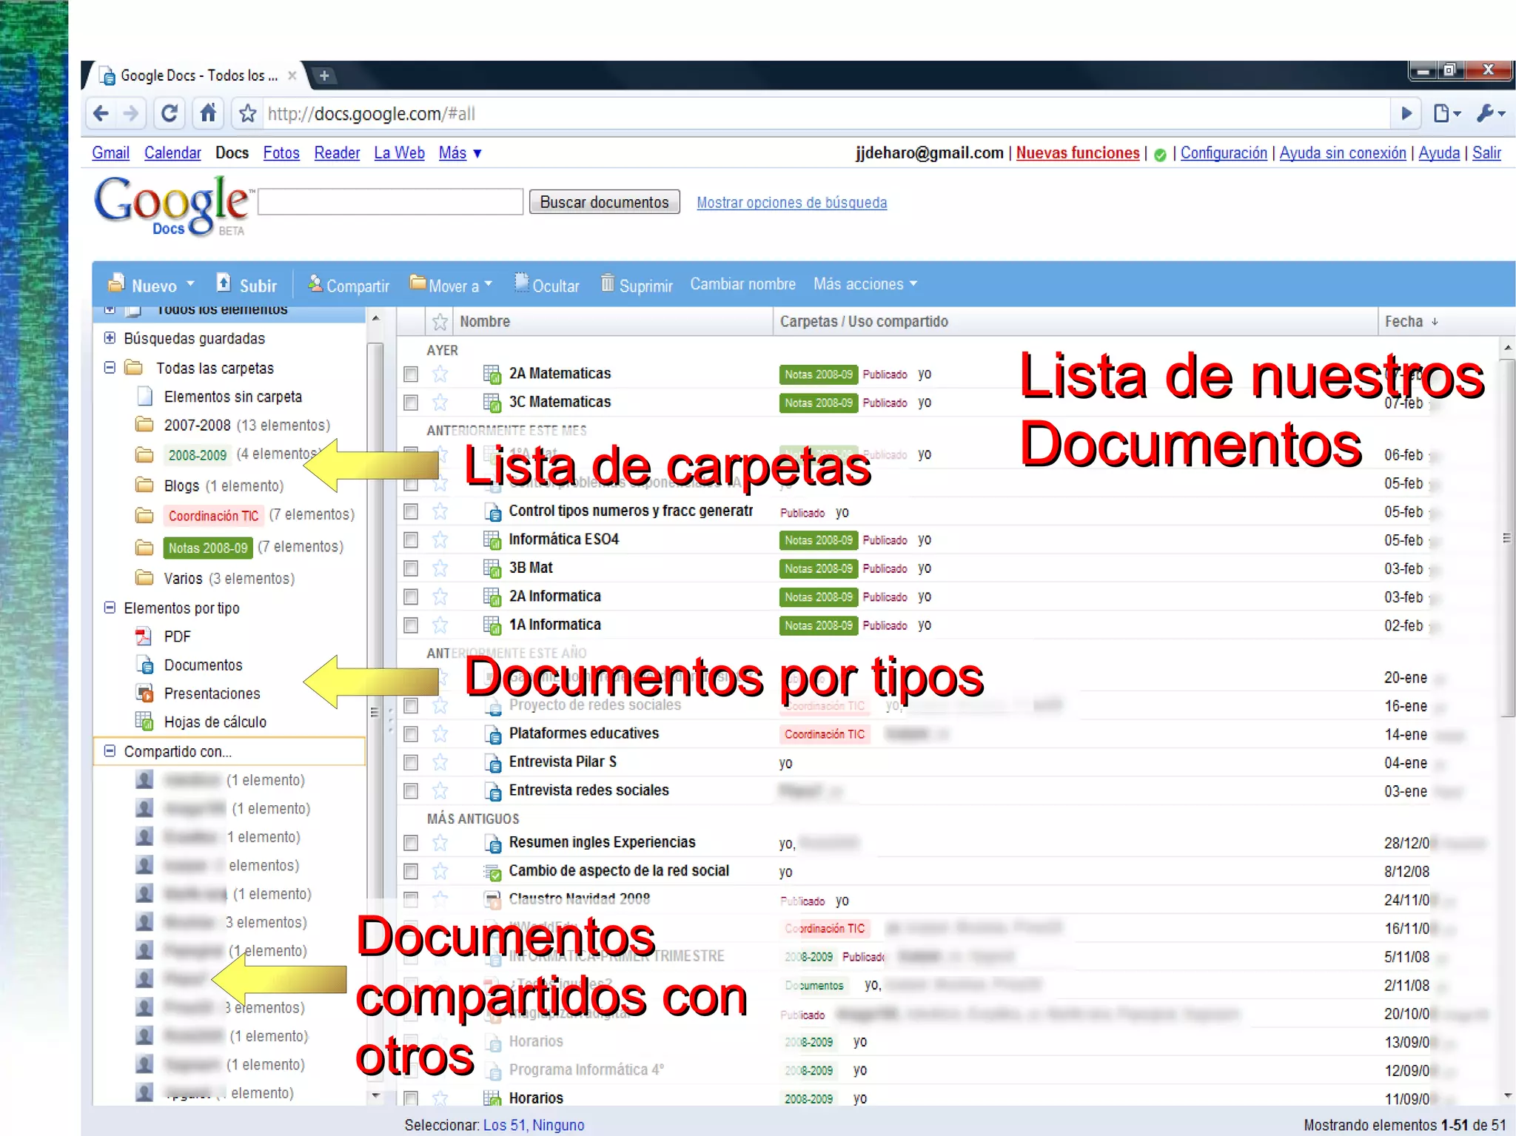Open the Nuevo dropdown menu
This screenshot has height=1136, width=1516.
151,284
